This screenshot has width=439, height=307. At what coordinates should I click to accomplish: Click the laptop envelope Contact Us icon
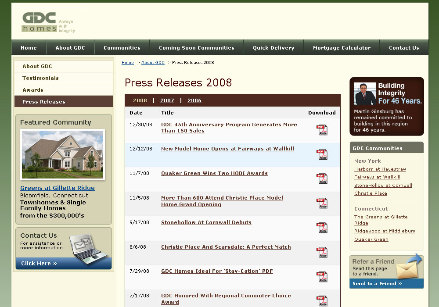point(89,250)
